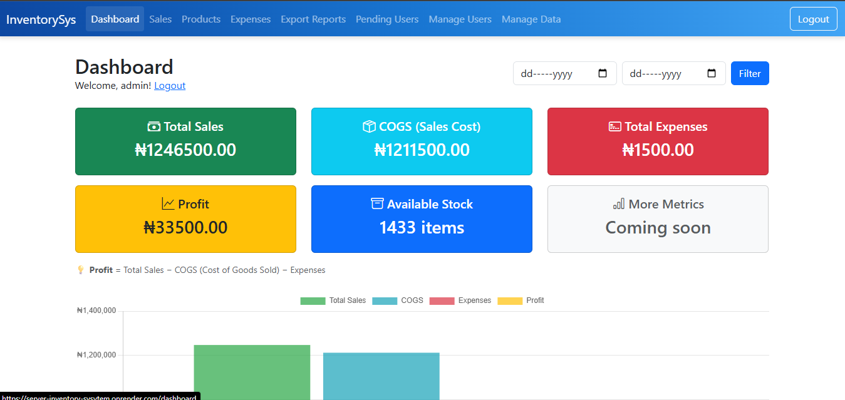Toggle the Profit legend entry in the chart

pyautogui.click(x=525, y=300)
